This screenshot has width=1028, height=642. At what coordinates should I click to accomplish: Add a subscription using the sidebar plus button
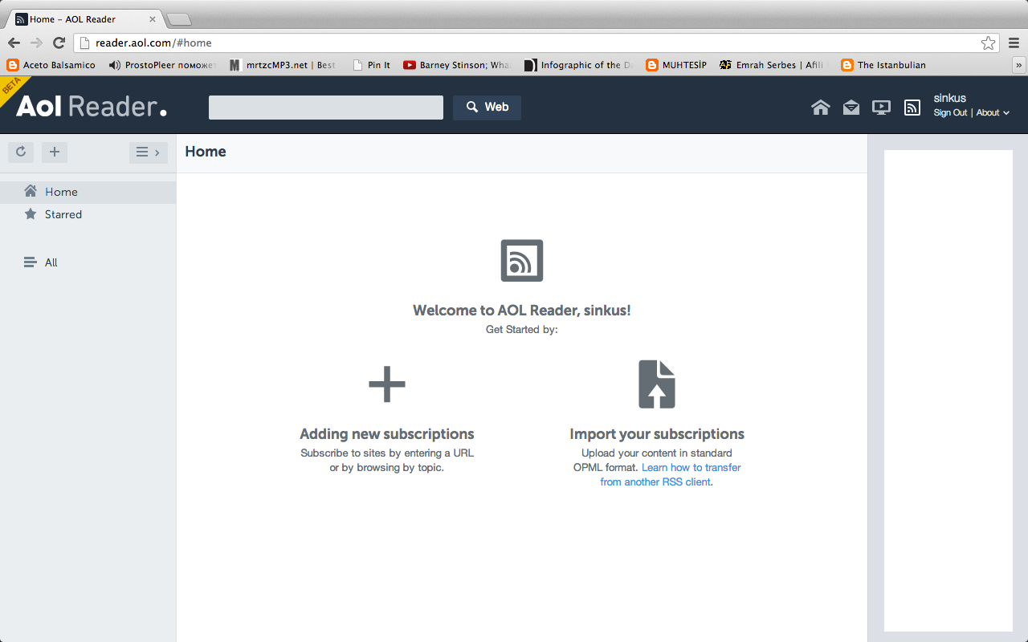pos(55,152)
